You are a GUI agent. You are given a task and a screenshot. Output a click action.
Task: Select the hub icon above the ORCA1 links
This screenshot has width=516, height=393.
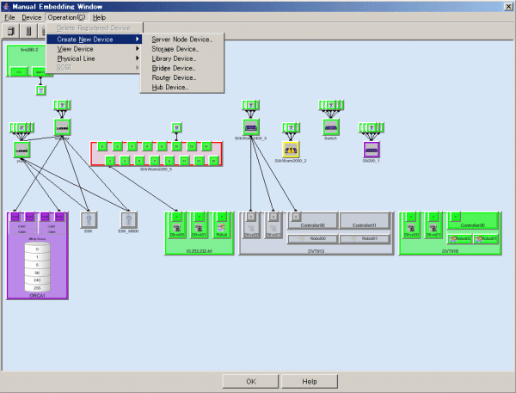tap(62, 127)
